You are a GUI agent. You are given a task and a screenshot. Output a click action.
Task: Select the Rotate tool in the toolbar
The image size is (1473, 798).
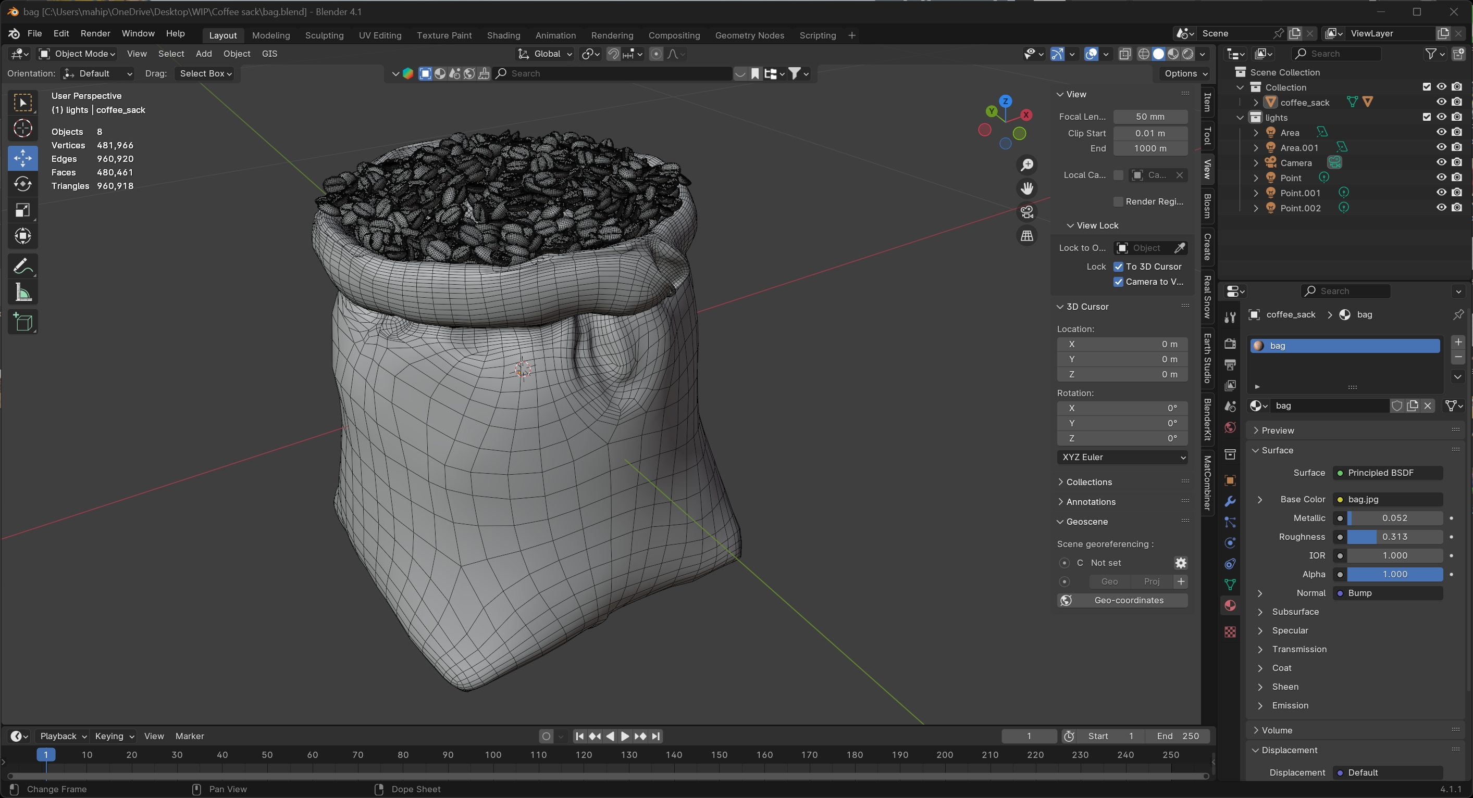point(23,184)
